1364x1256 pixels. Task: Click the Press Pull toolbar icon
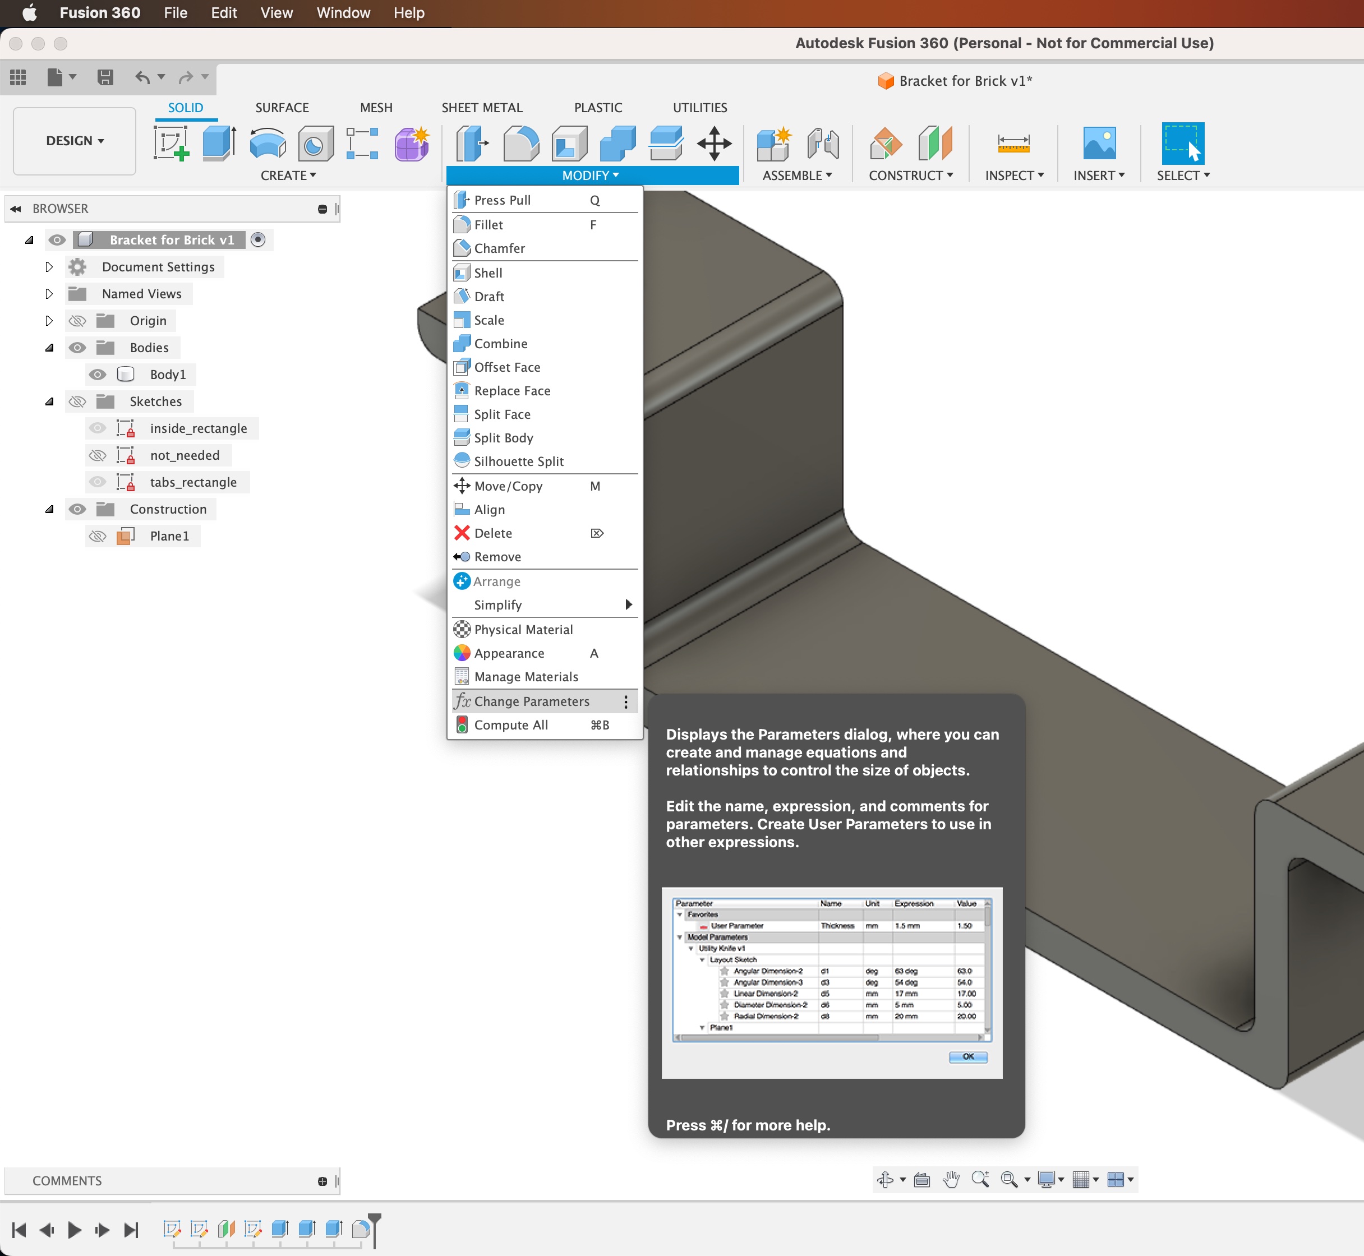coord(472,143)
